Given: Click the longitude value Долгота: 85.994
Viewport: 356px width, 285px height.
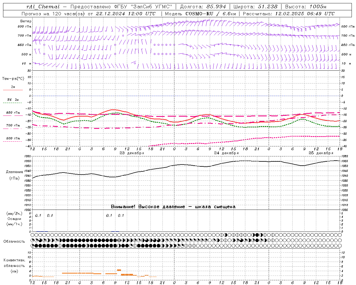Looking at the screenshot, I should [x=203, y=7].
